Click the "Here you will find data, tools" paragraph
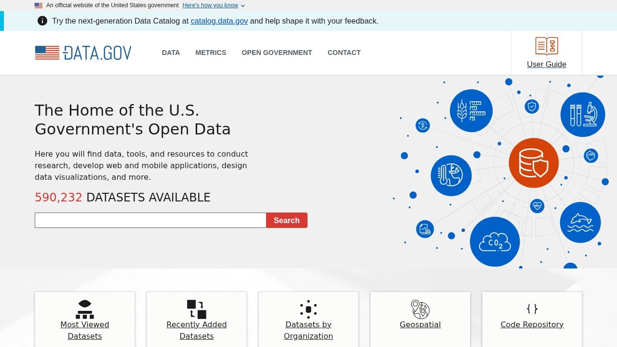Screen dimensions: 617x347 pos(141,165)
